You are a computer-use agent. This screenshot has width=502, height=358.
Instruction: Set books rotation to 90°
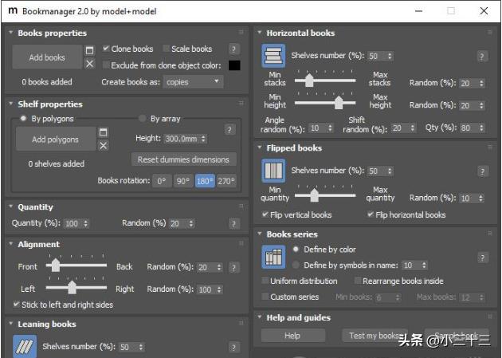[x=182, y=181]
